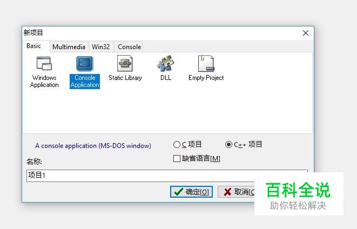Switch to the Console tab

pos(129,47)
